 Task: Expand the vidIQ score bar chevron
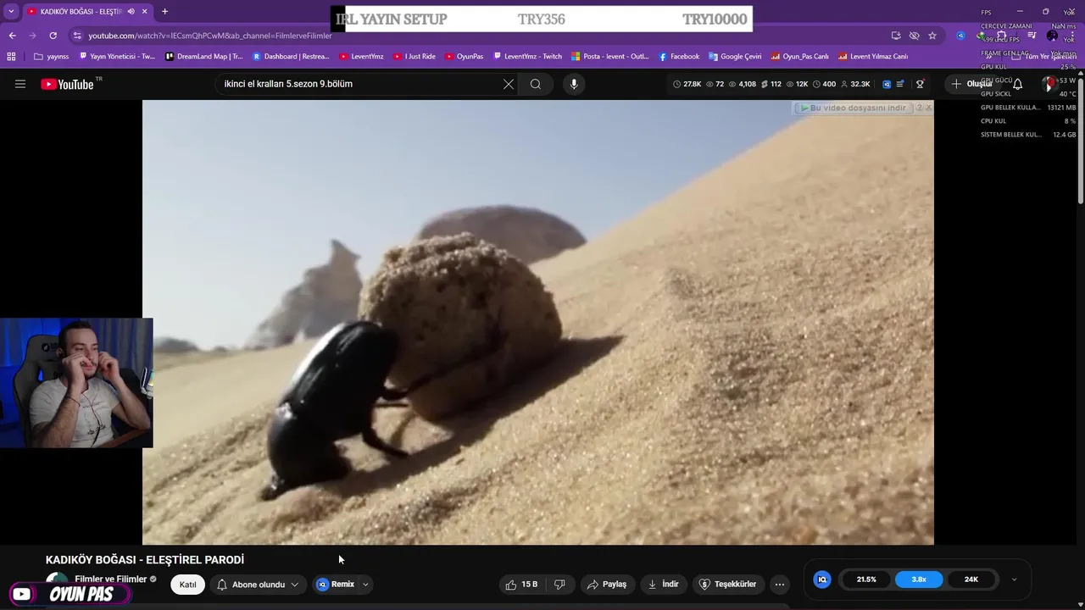[x=1014, y=579]
